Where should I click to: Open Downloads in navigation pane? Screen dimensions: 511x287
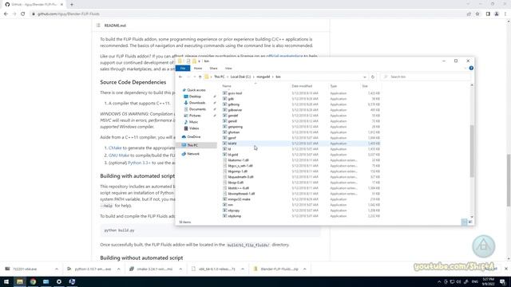click(197, 103)
